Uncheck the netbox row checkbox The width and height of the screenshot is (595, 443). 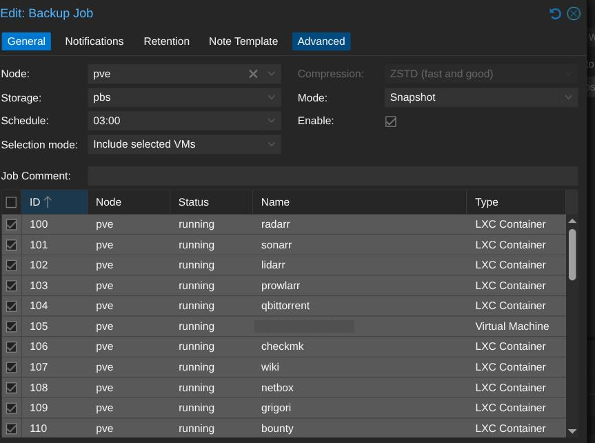tap(12, 388)
